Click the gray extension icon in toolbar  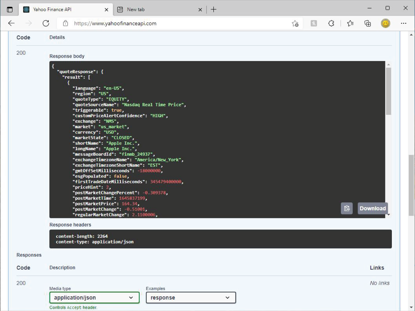tap(313, 23)
